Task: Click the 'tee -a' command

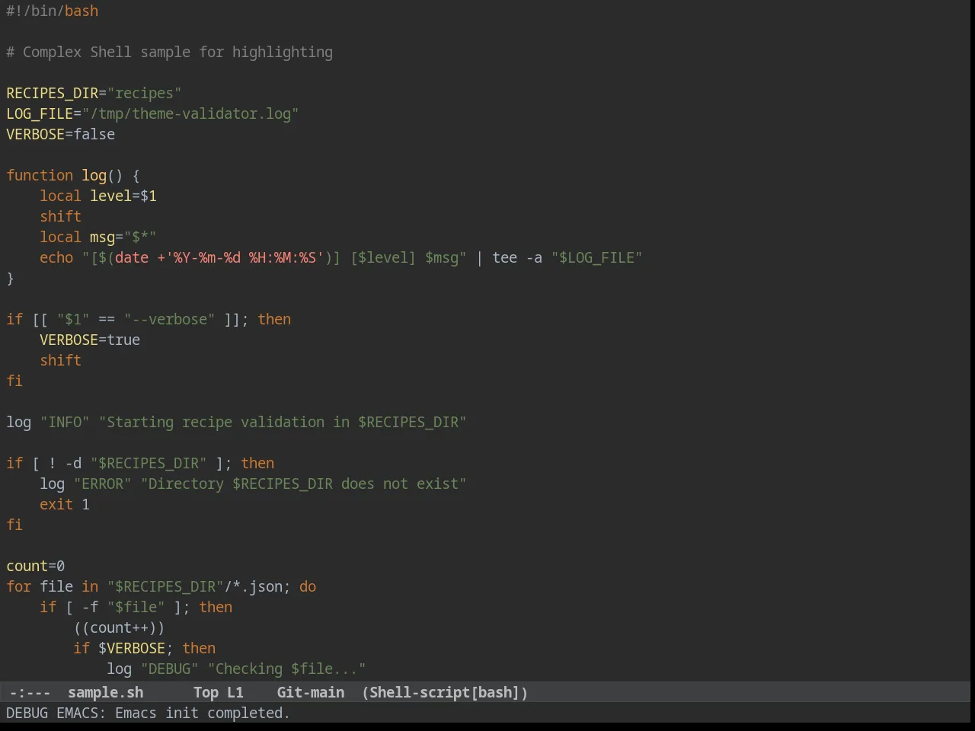Action: click(517, 257)
